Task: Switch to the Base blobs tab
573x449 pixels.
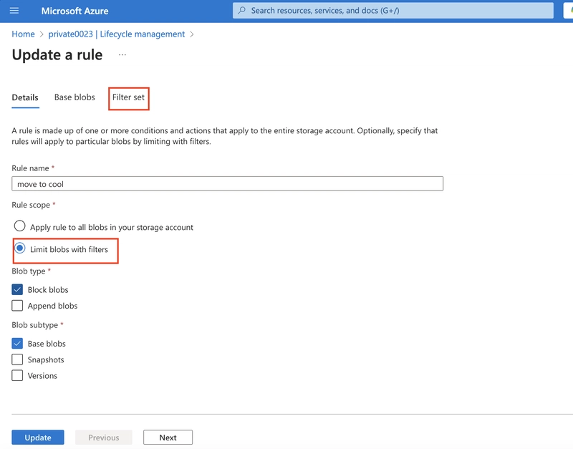Action: 74,97
